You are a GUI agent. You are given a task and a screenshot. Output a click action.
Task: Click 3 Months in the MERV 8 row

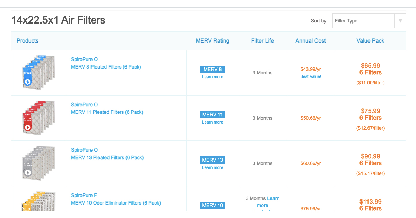262,73
